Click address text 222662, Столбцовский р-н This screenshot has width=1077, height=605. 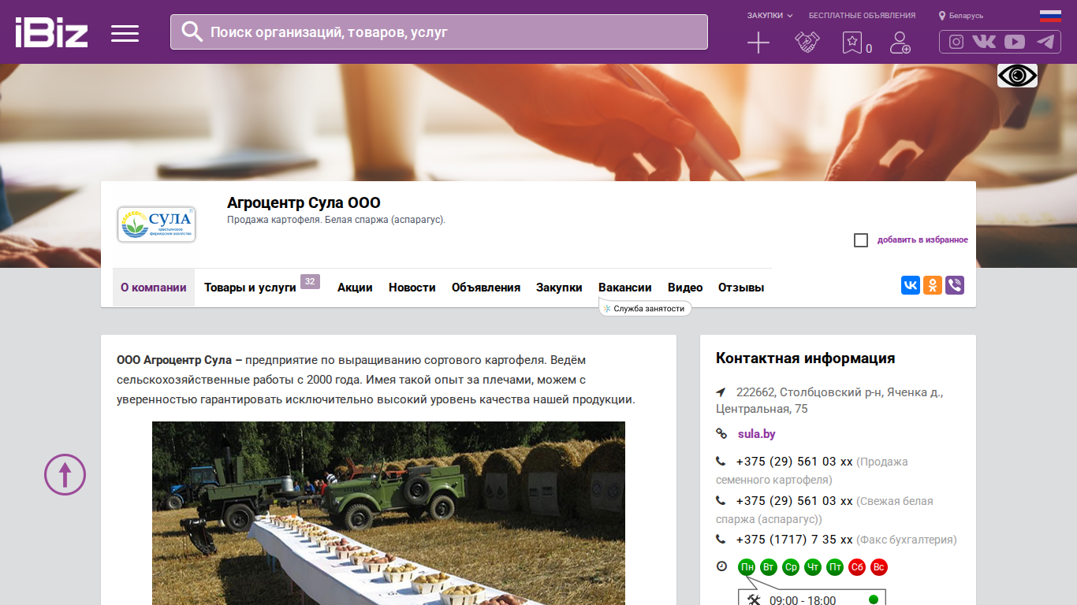829,400
